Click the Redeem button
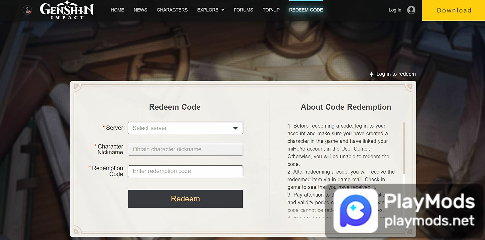Screen dimensions: 485x240 [185, 199]
